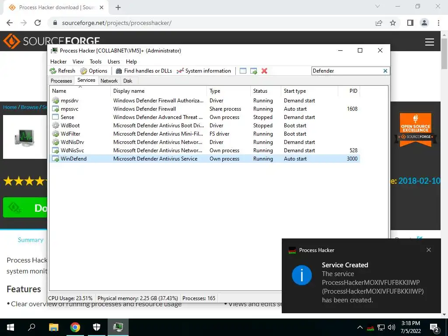This screenshot has width=448, height=336.
Task: Open the Chrome three-dot menu
Action: (438, 23)
